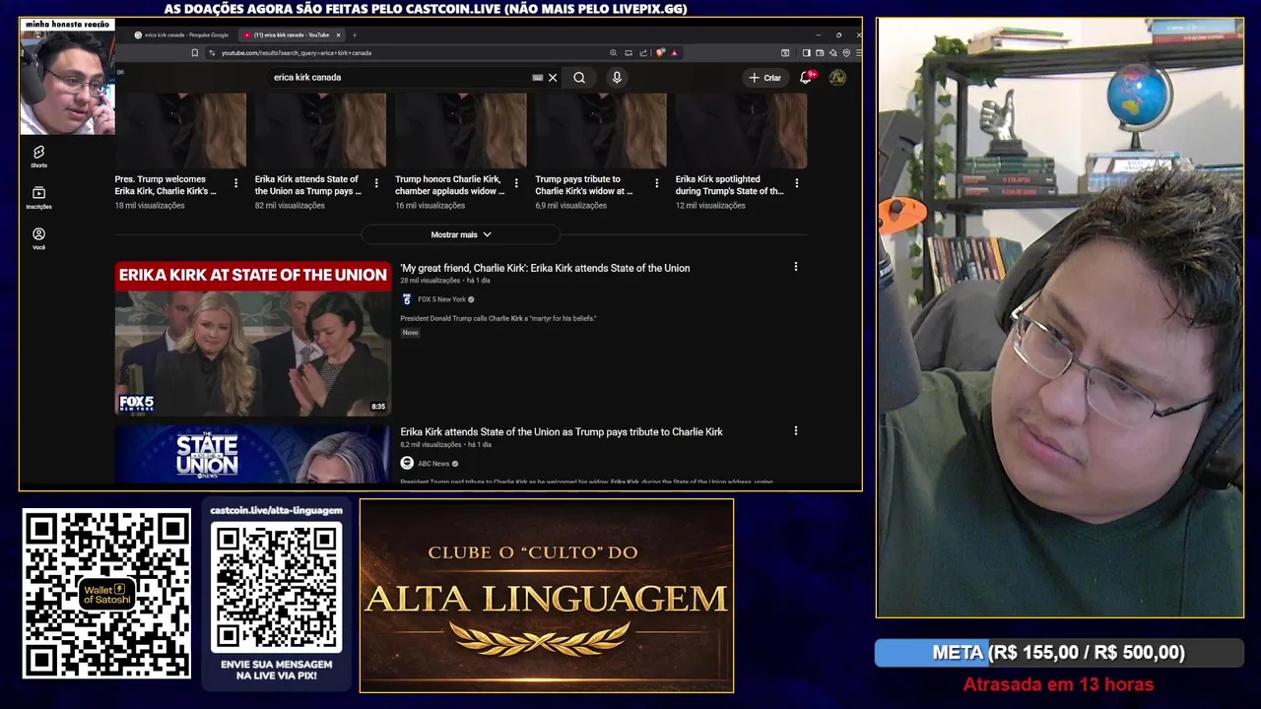This screenshot has width=1261, height=709.
Task: Click the on-screen keyboard icon in the search box
Action: point(537,77)
